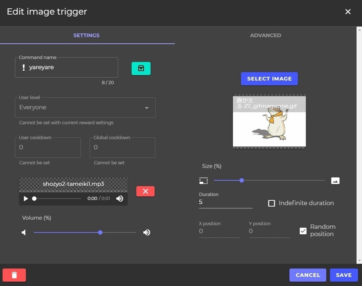This screenshot has width=362, height=286.
Task: Click the gif image preview thumbnail
Action: pyautogui.click(x=269, y=121)
